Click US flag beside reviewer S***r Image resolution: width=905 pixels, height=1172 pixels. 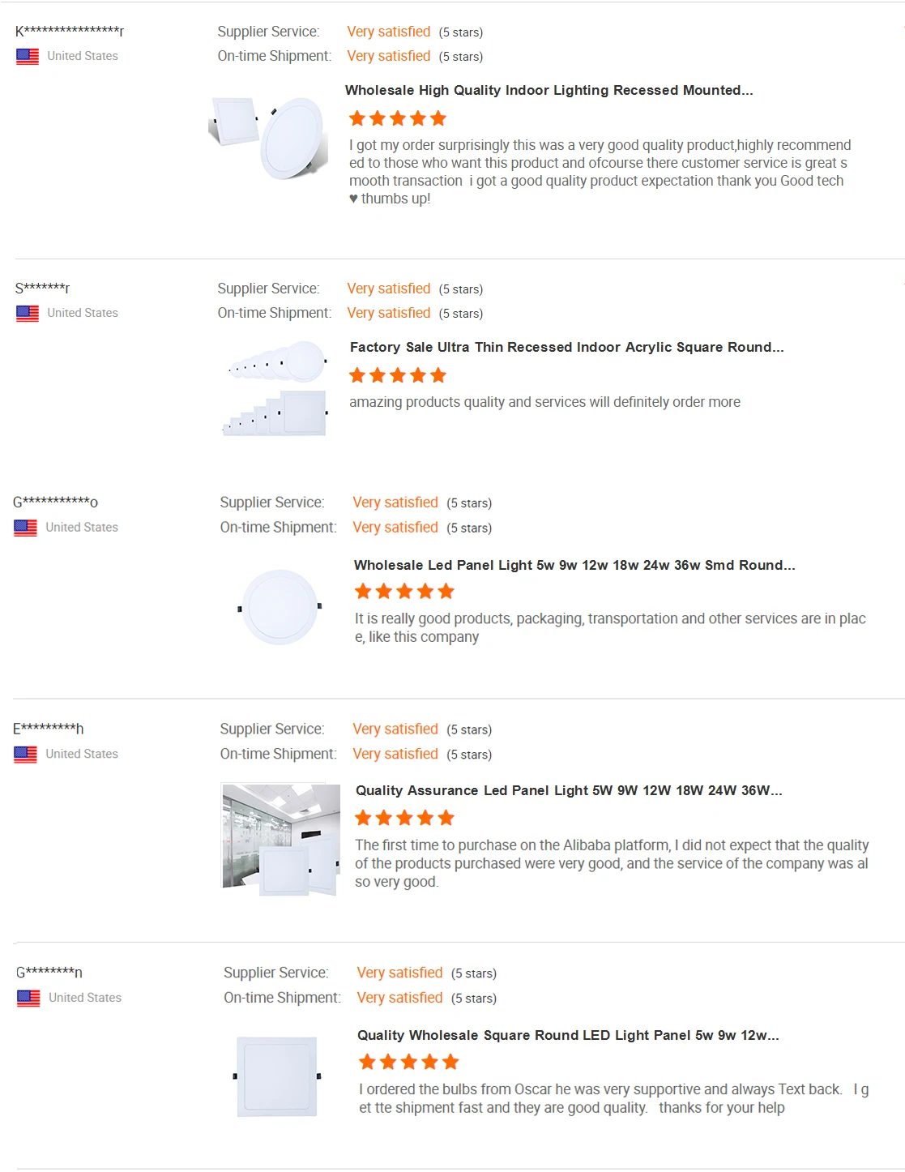click(x=28, y=314)
